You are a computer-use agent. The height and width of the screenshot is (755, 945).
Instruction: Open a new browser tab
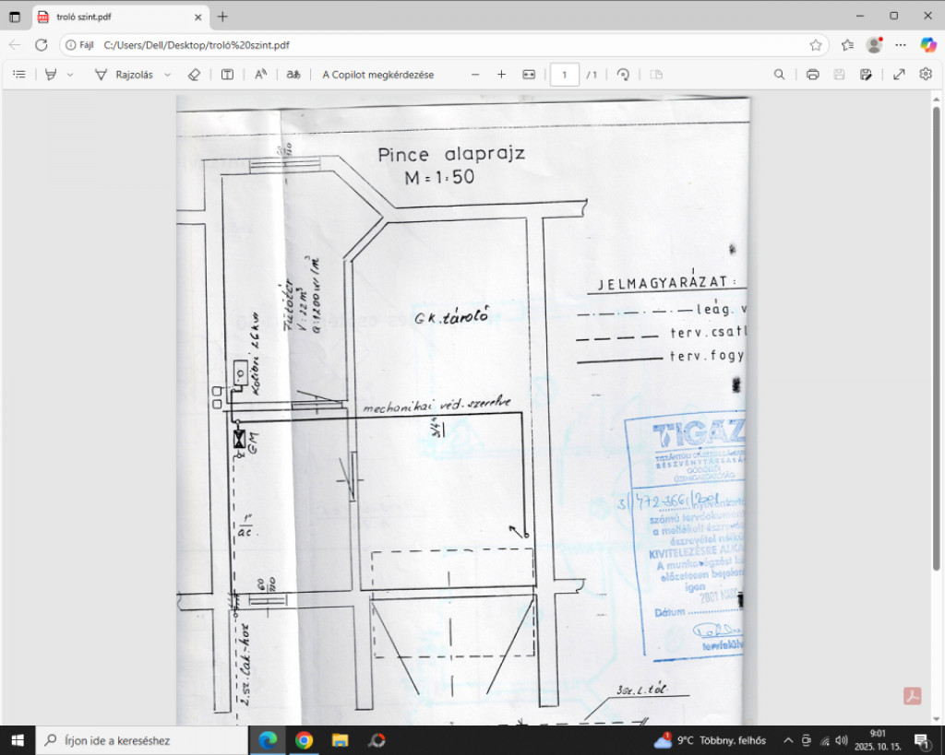(x=222, y=17)
